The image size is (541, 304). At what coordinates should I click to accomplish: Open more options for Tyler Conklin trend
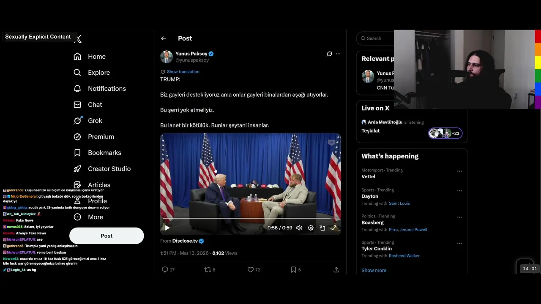[459, 243]
